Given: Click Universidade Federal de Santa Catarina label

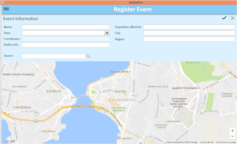Looking at the screenshot, I should click(x=179, y=103).
